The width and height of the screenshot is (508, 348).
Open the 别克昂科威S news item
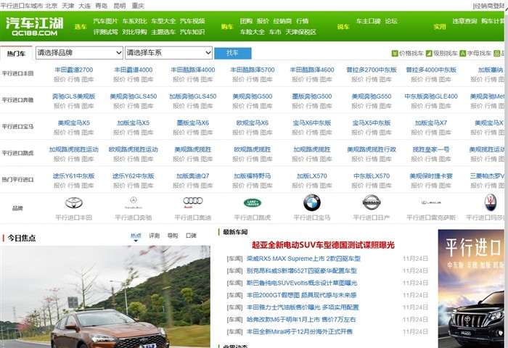tap(302, 271)
